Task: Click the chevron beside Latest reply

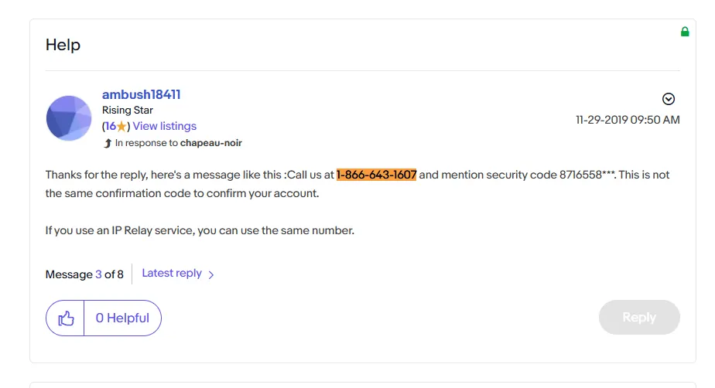Action: [211, 274]
